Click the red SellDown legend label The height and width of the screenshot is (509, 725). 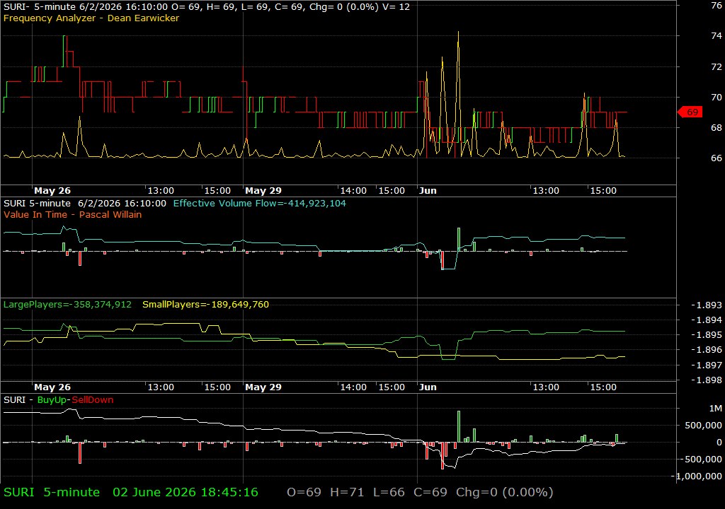(x=93, y=400)
